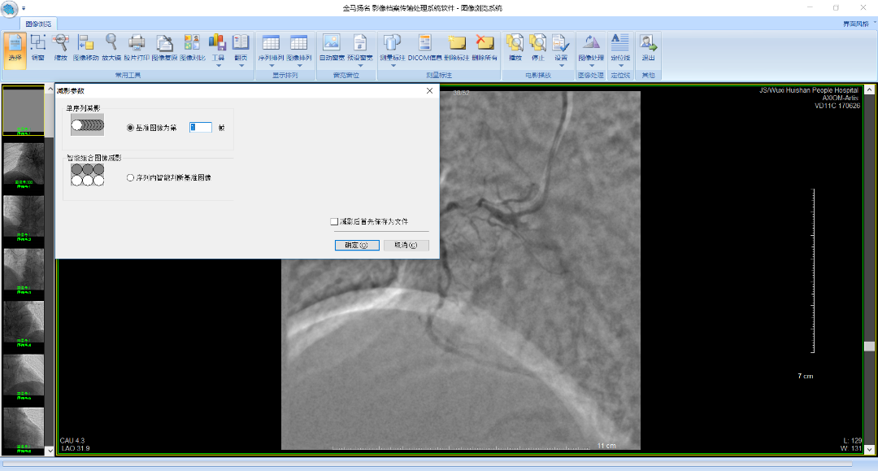This screenshot has height=471, width=878.
Task: Show DICOM信息 information
Action: [x=425, y=48]
